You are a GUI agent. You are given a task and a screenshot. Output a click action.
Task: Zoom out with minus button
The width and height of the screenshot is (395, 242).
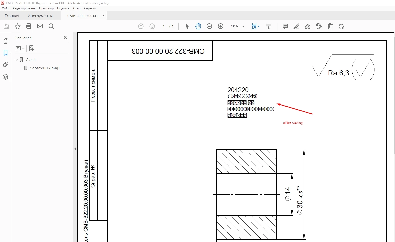(x=209, y=26)
